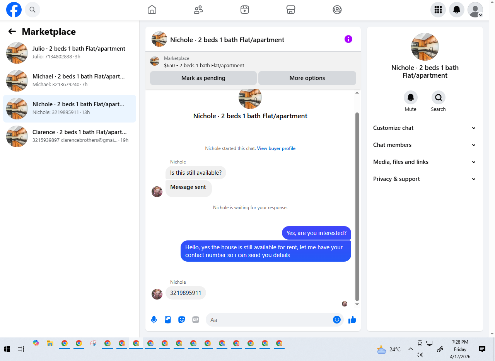This screenshot has width=495, height=361.
Task: Open Julio's conversation in list
Action: (x=70, y=53)
